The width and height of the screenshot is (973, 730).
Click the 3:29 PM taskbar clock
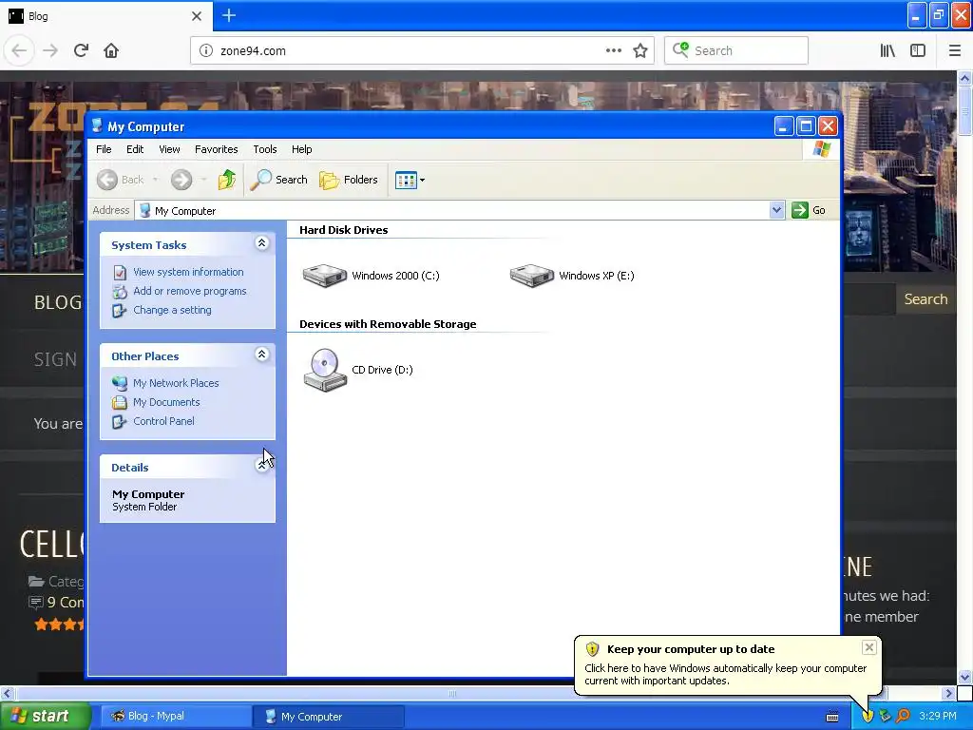pos(938,717)
